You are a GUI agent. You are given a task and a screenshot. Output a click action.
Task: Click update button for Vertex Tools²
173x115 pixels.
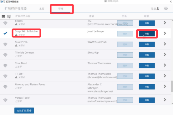(125, 100)
